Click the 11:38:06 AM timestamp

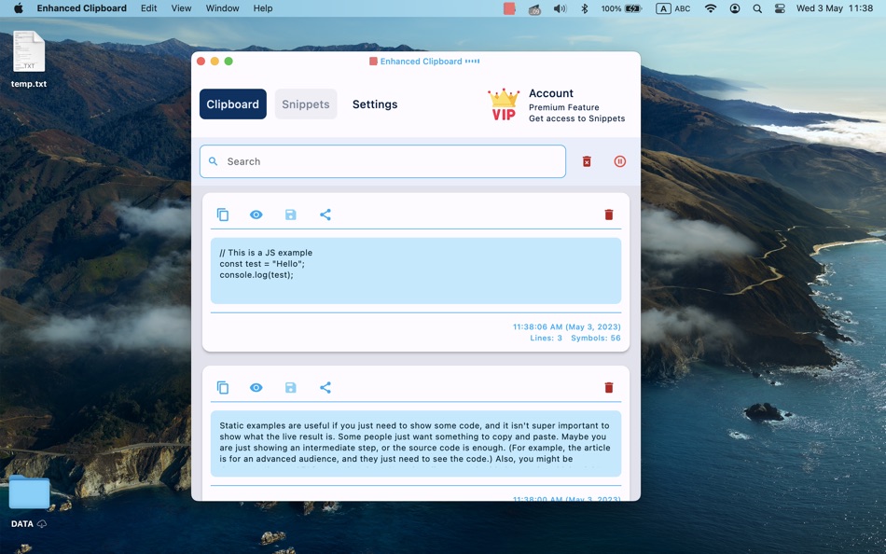point(567,326)
